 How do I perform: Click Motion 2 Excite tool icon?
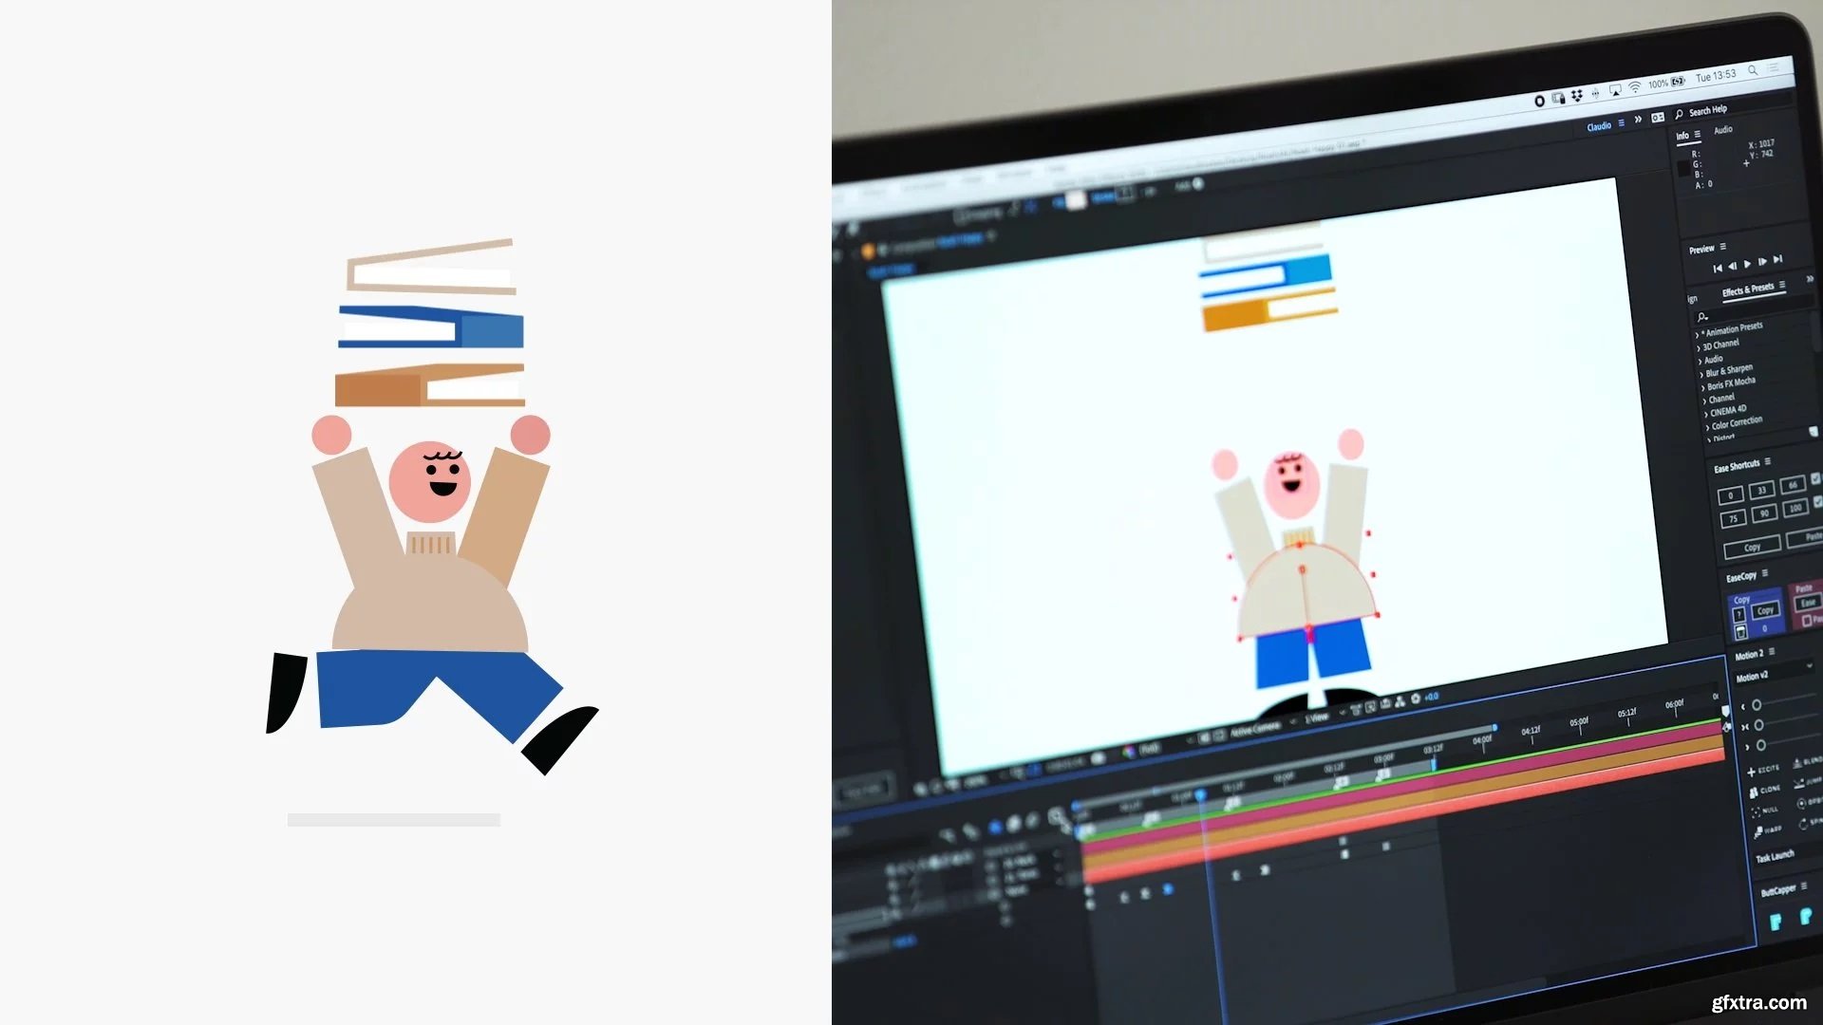[x=1752, y=772]
